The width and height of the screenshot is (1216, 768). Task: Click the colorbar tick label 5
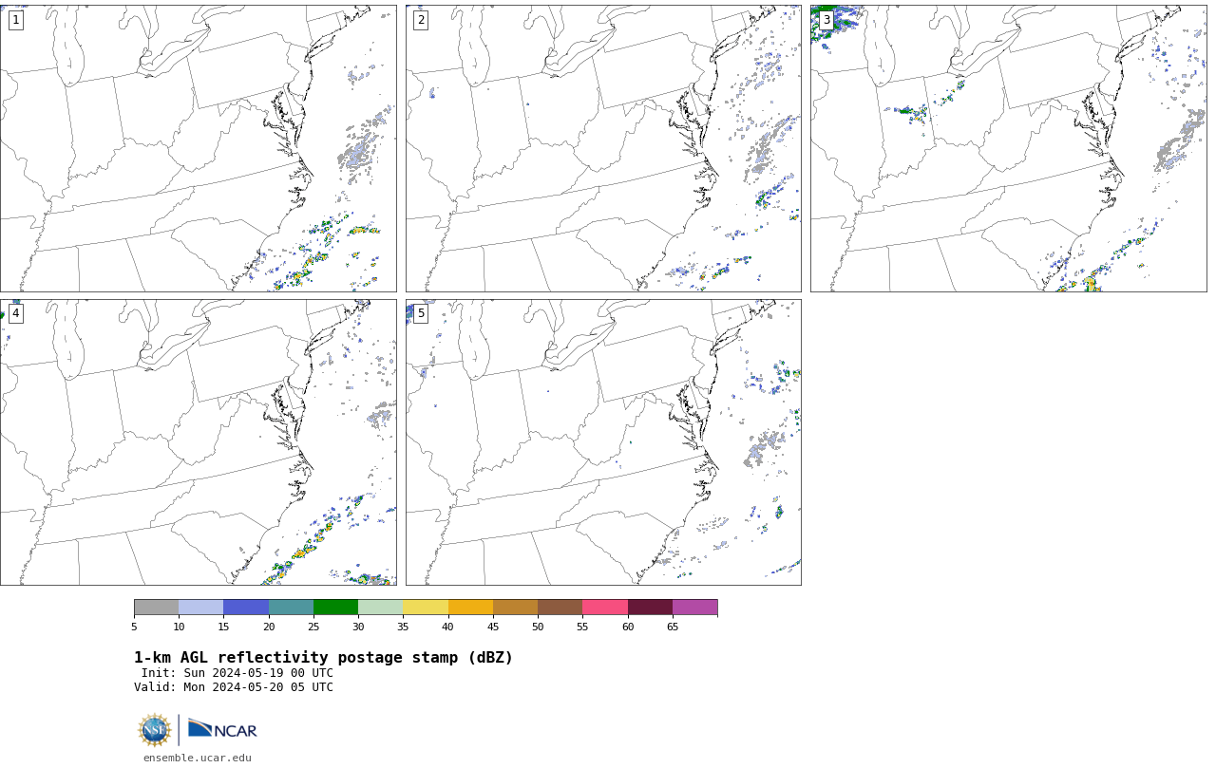(x=134, y=627)
